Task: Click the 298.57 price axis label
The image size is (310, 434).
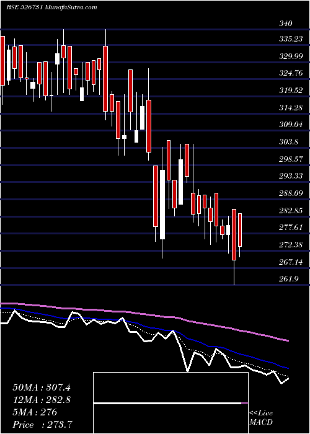Action: 291,159
